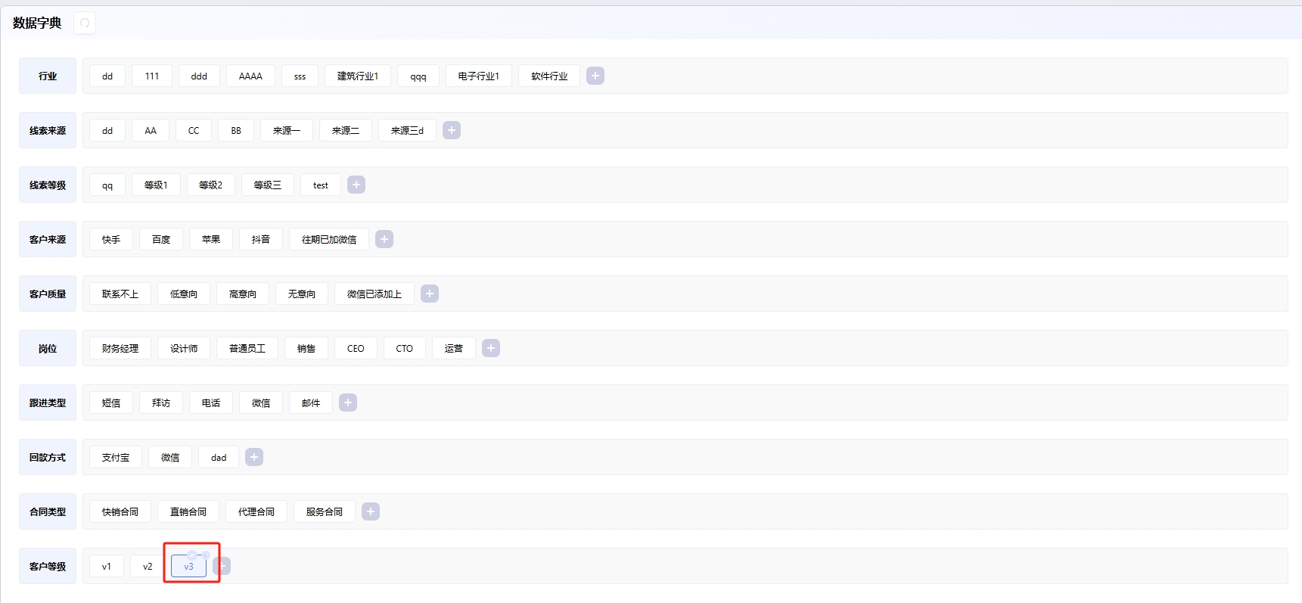Image resolution: width=1302 pixels, height=603 pixels.
Task: Select the 支付宝 payment tag
Action: 116,458
